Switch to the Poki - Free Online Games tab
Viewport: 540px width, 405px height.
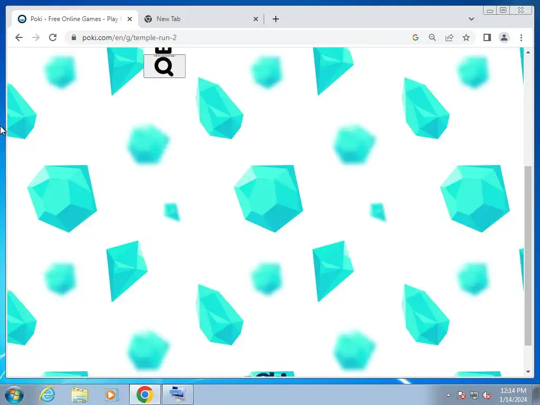[75, 19]
